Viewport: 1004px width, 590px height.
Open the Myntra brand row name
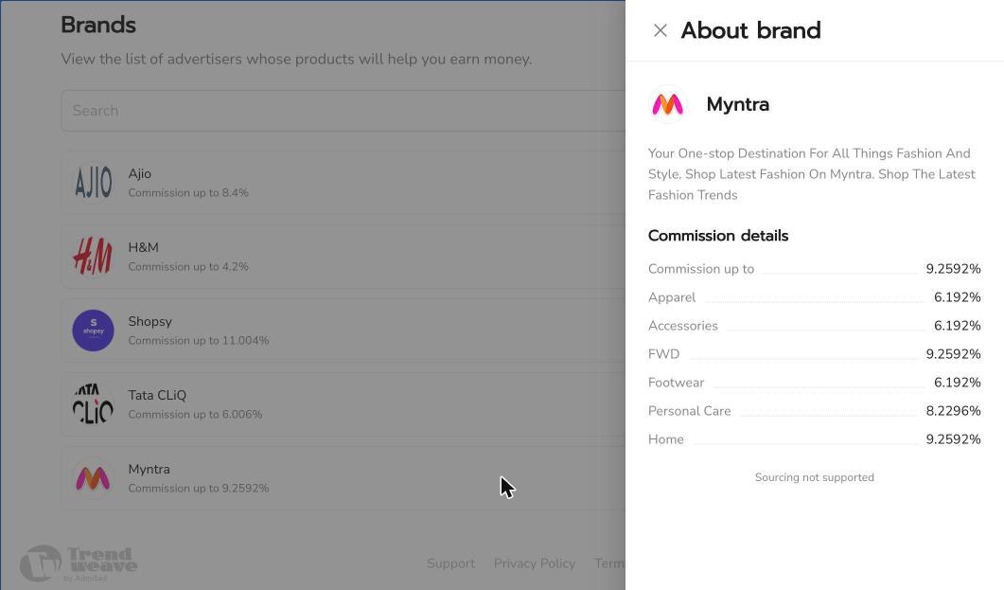coord(150,469)
